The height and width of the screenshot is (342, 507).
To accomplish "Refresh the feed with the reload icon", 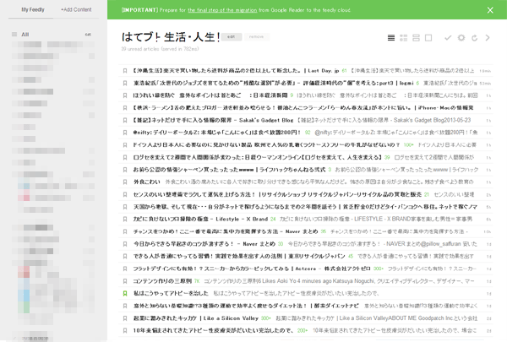I will click(x=474, y=38).
